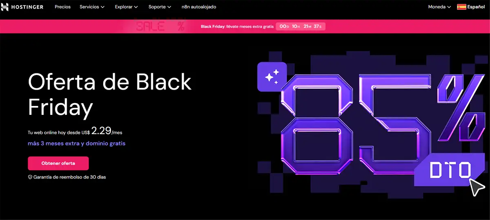Select the Español language link
490x220 pixels.
click(476, 7)
